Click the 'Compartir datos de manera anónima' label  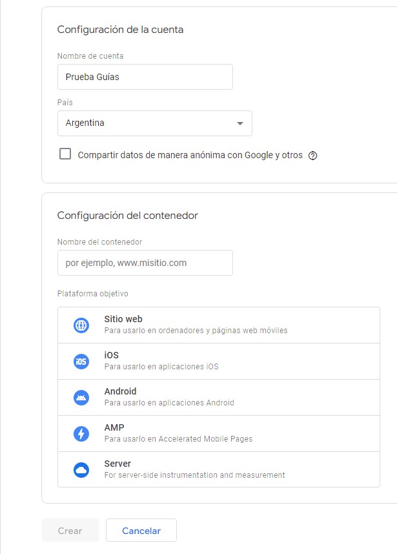190,156
